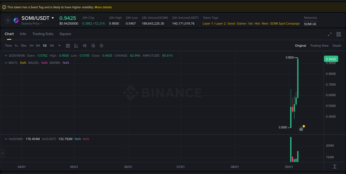
Task: Open the calendar date-range selector icon
Action: [x=68, y=46]
